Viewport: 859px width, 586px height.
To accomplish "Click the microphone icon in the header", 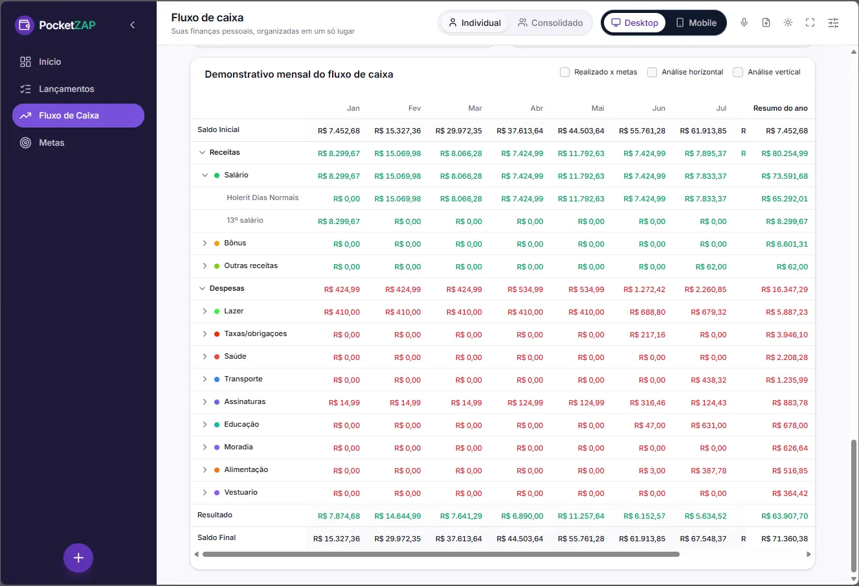I will pos(744,23).
